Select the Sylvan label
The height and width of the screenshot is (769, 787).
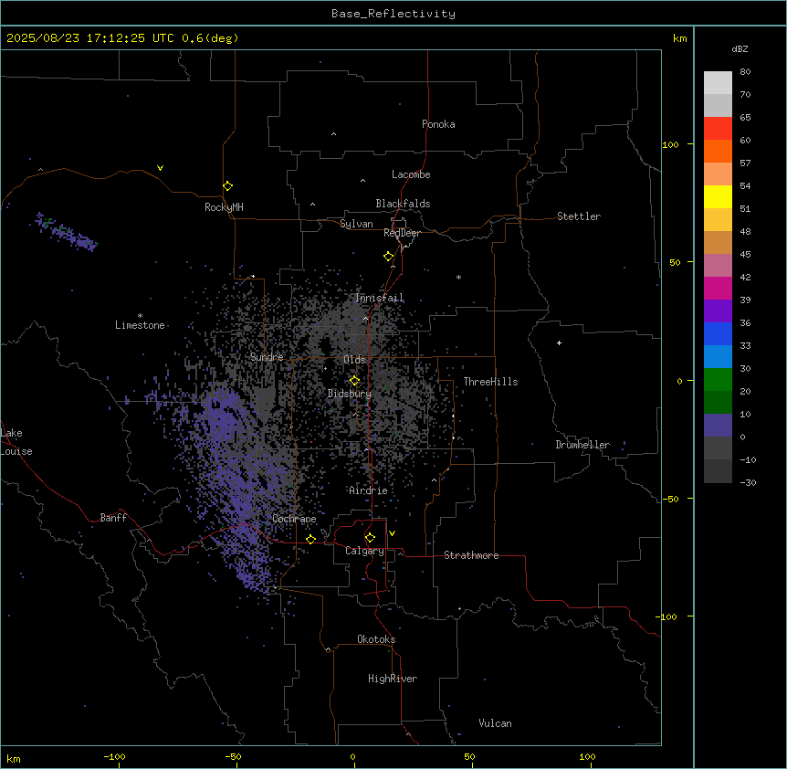tap(356, 224)
